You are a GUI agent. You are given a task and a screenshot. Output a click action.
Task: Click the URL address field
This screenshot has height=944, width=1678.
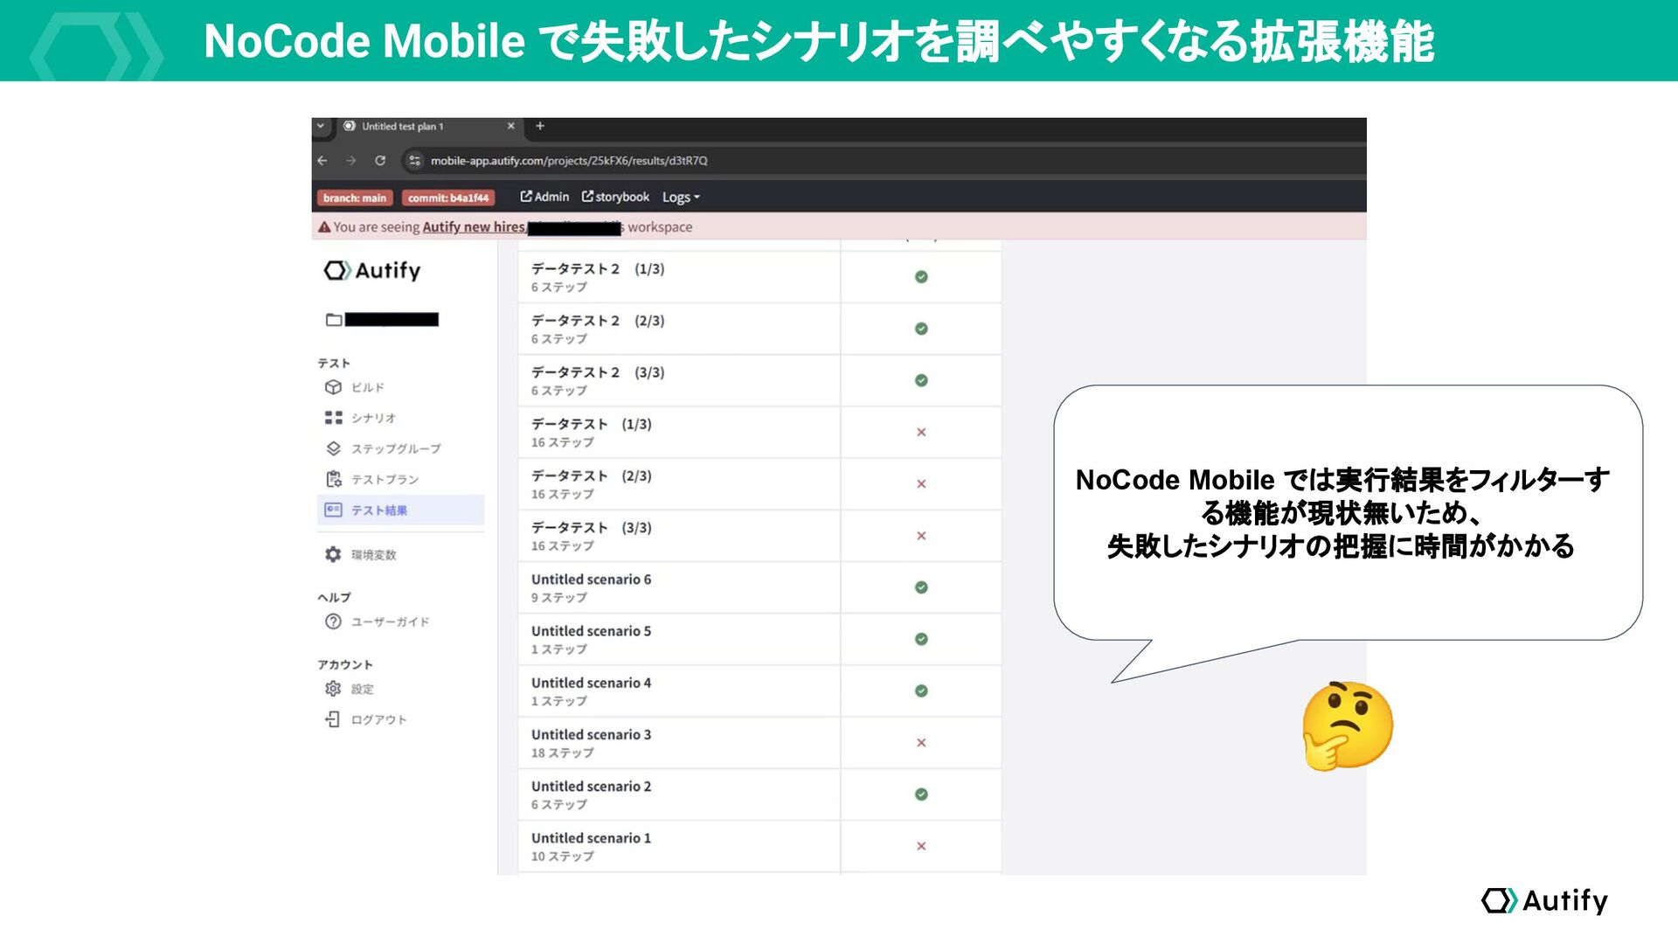coord(569,161)
